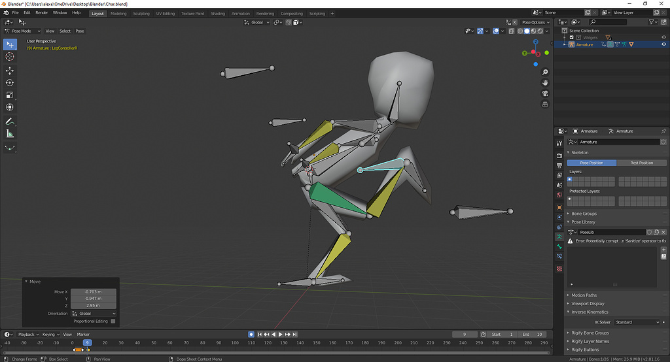
Task: Open the Output properties tab icon
Action: point(559,165)
